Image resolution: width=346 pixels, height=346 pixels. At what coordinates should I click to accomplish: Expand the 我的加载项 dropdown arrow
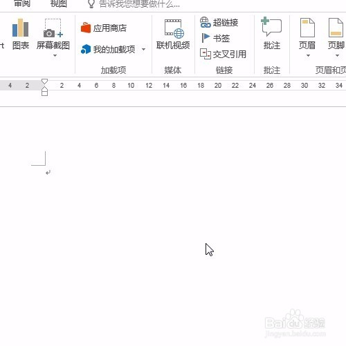[143, 49]
